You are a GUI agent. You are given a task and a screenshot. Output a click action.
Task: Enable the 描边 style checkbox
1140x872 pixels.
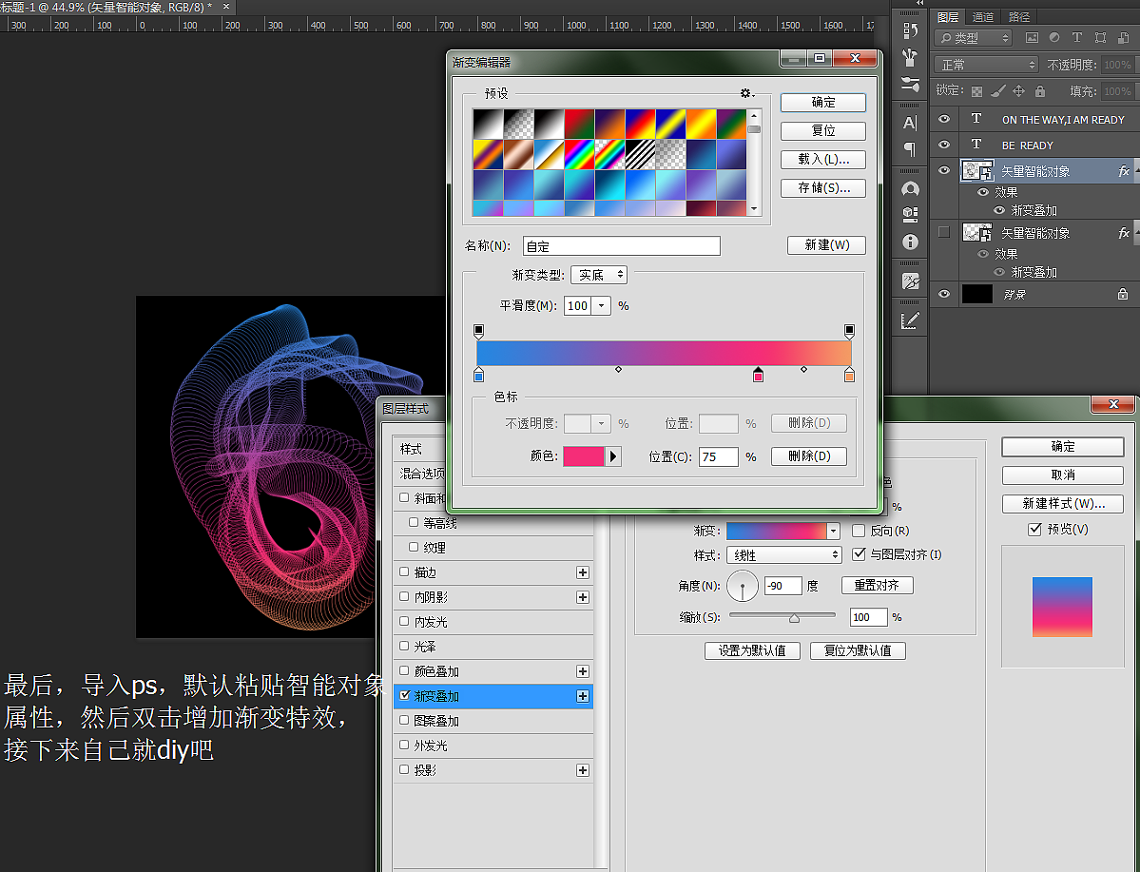[x=404, y=572]
